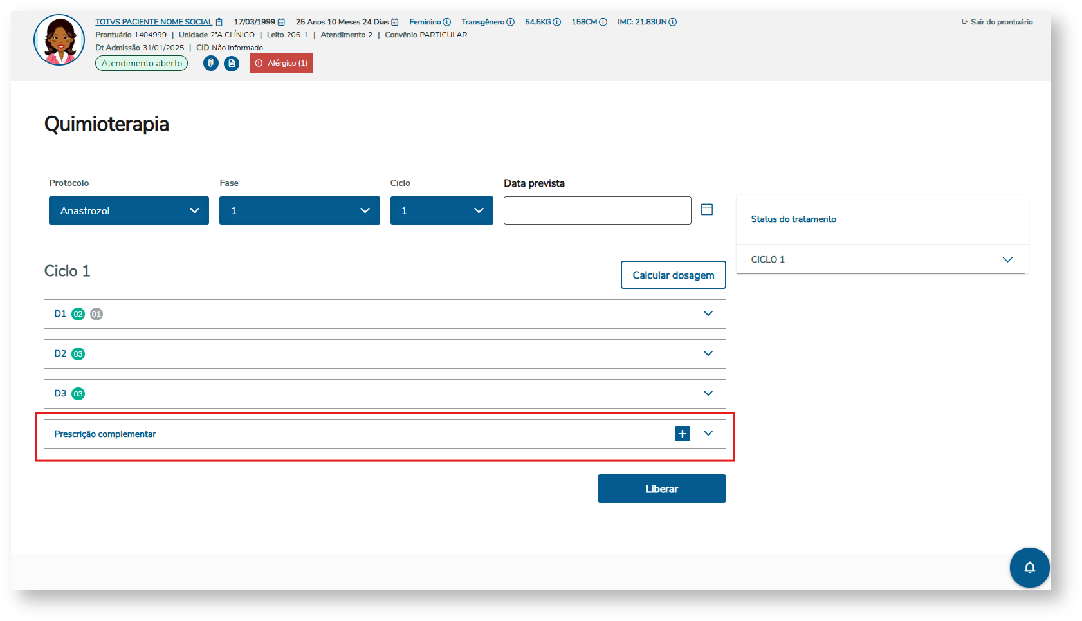This screenshot has height=621, width=1082.
Task: Click the Status do tratamento title
Action: point(794,219)
